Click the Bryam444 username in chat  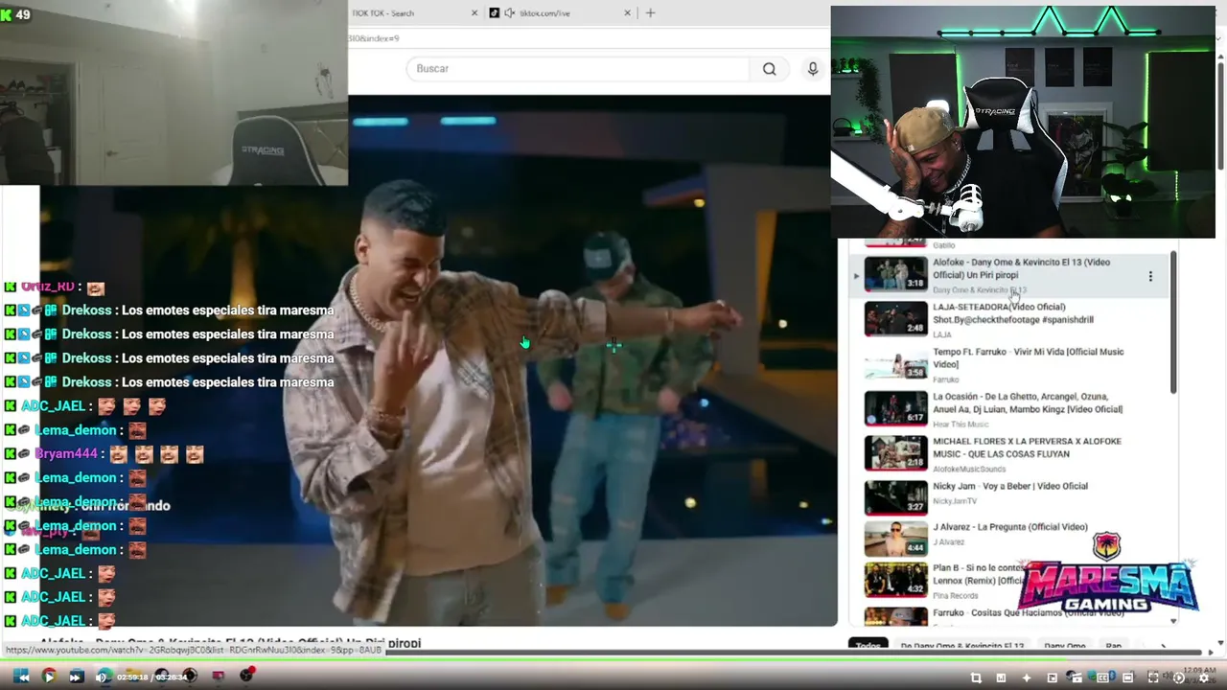66,454
